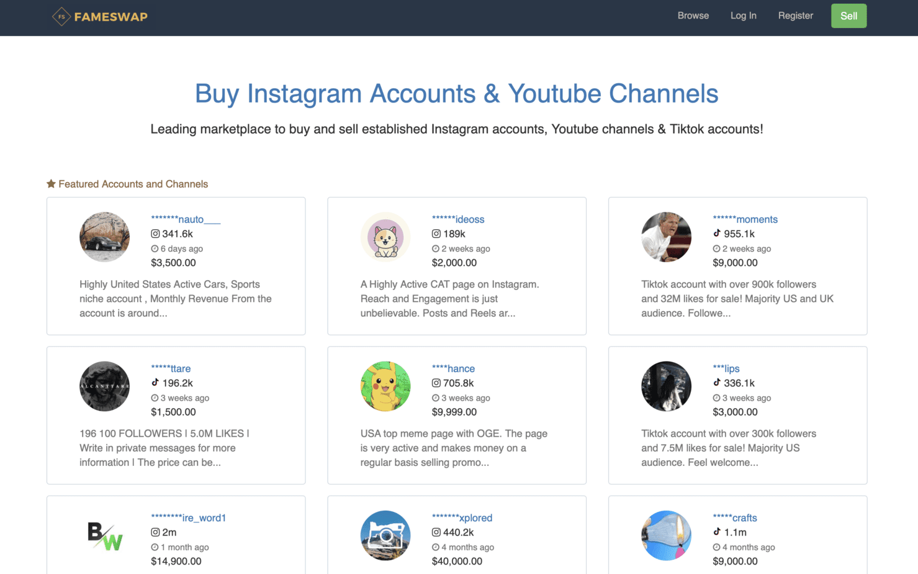Click the dark avatar for lips
Screen dimensions: 918x574
pyautogui.click(x=666, y=386)
